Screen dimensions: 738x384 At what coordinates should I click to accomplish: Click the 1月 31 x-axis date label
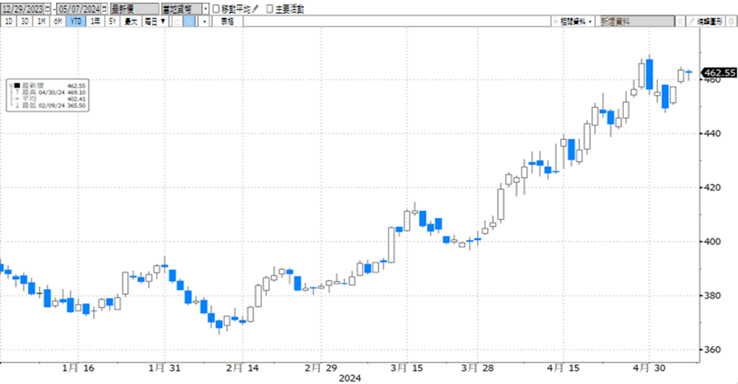tap(164, 368)
